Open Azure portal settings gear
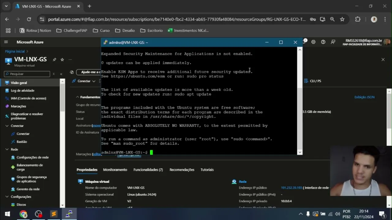 pos(313,42)
